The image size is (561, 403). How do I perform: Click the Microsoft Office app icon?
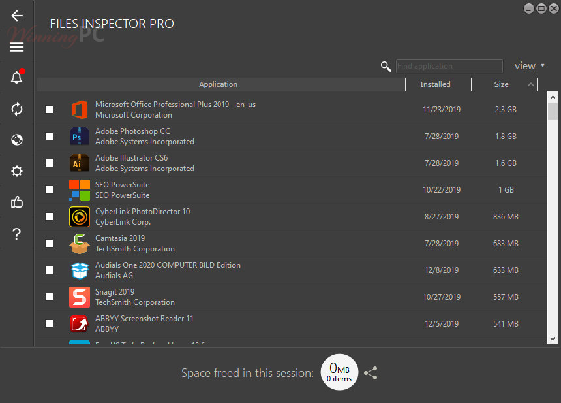[80, 110]
